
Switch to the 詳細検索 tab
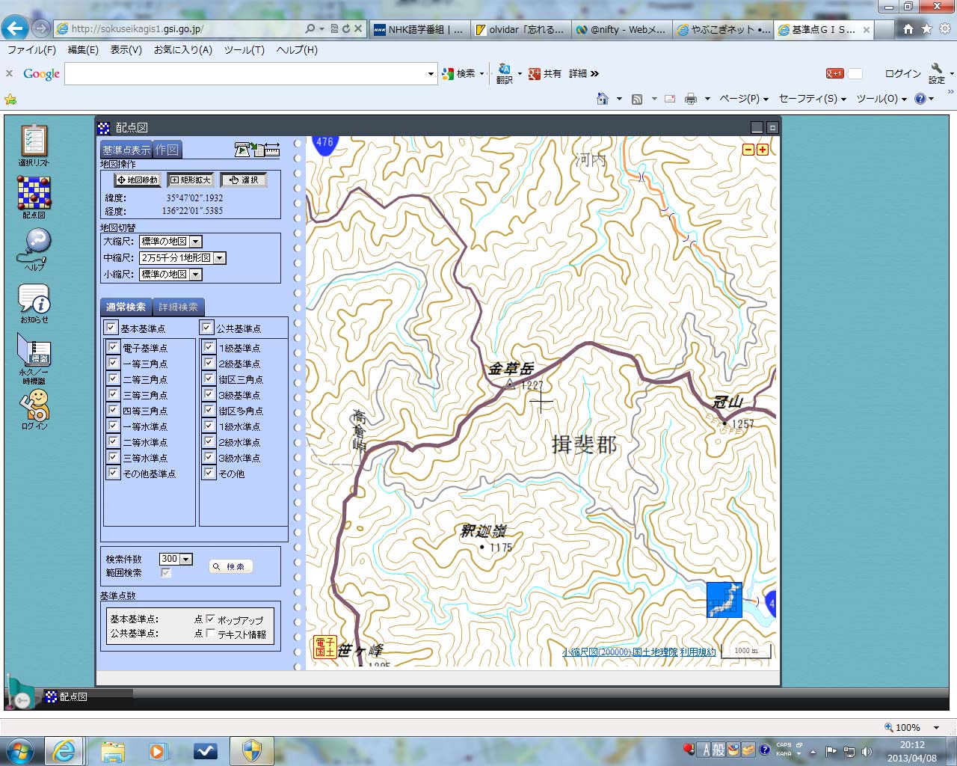point(178,307)
